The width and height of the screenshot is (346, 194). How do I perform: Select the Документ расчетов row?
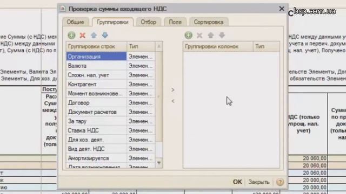pyautogui.click(x=96, y=112)
